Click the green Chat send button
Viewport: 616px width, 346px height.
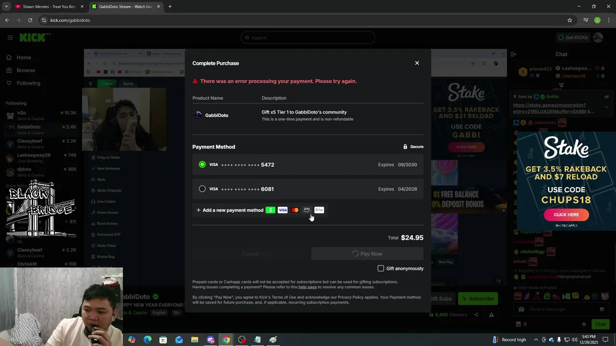coord(600,324)
